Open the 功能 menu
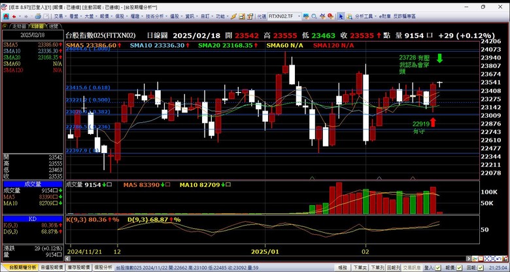510x272 pixels. point(222,16)
